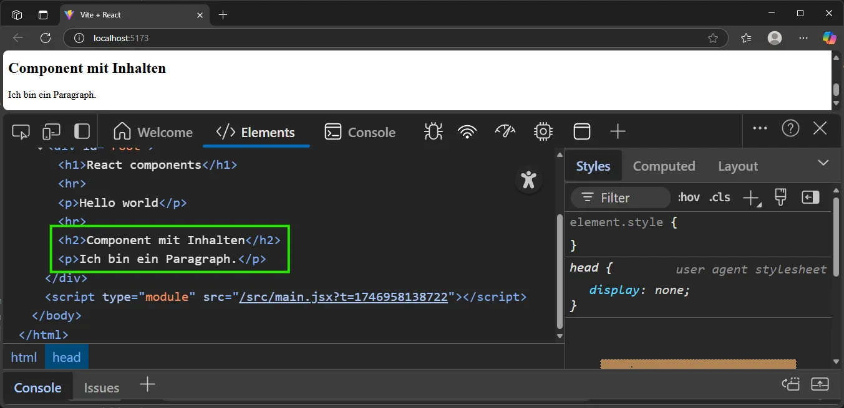
Task: Open the Network wifi icon tool
Action: [467, 131]
